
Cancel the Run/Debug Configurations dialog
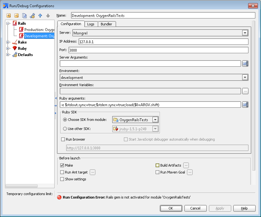coord(195,208)
